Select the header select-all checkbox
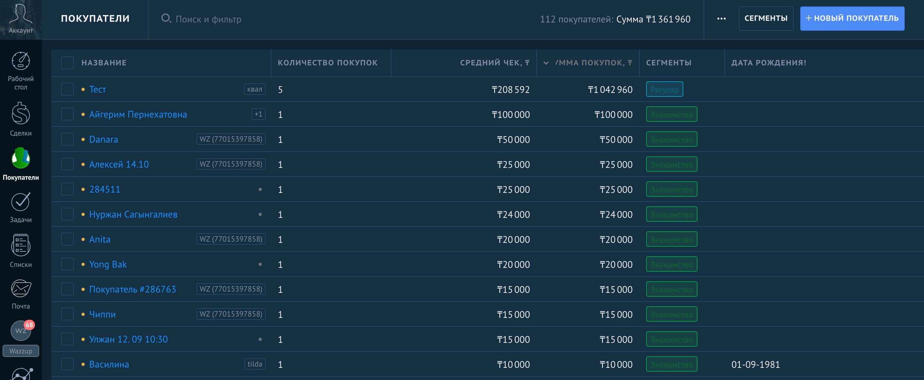This screenshot has width=924, height=380. [x=67, y=63]
